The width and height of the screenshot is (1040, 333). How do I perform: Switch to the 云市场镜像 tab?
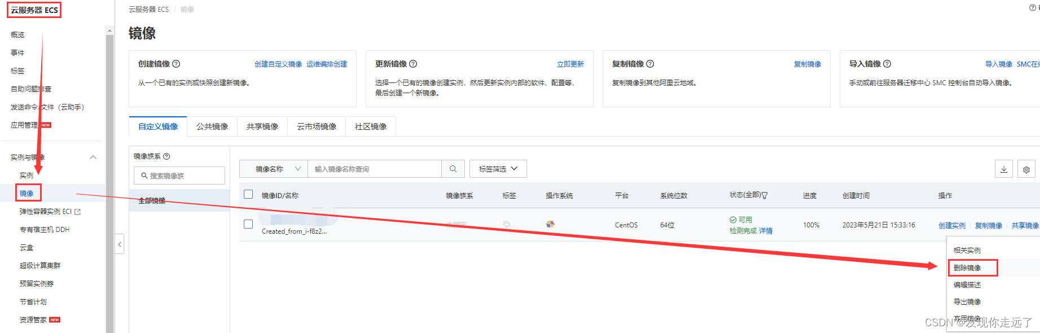click(x=317, y=126)
